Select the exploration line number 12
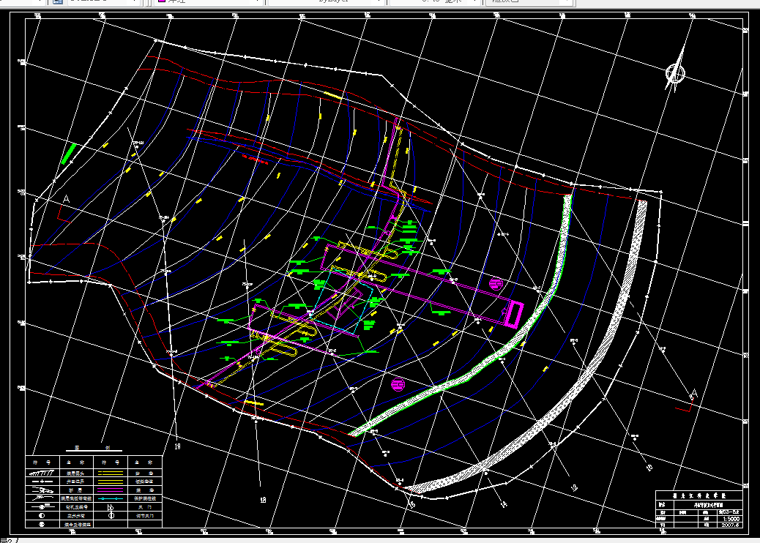 (574, 488)
